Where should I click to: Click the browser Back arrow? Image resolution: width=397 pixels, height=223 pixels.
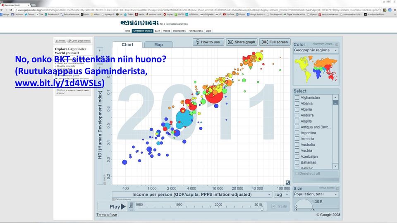point(2,10)
